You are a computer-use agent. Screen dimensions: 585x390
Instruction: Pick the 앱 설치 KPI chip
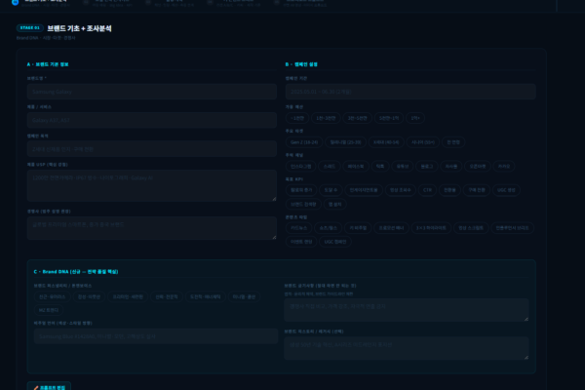[x=335, y=205]
